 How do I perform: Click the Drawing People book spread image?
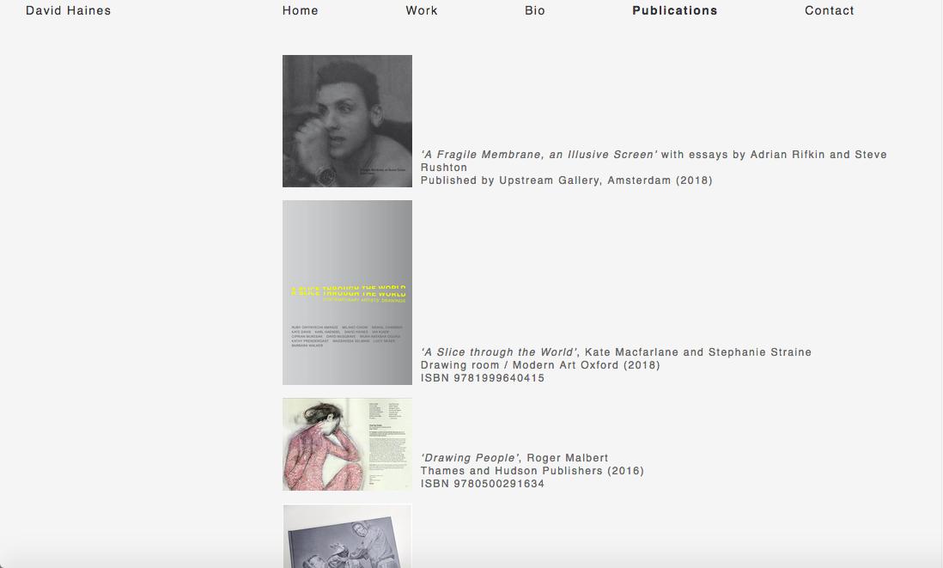coord(347,443)
